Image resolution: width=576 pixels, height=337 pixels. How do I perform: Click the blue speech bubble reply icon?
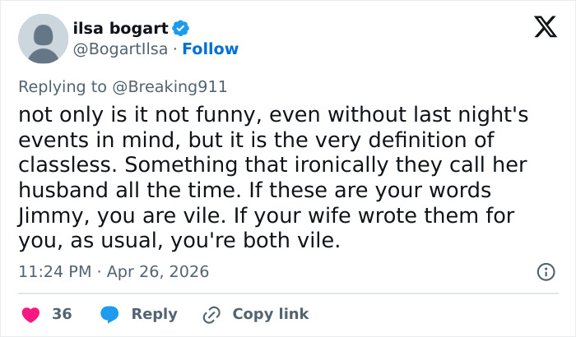[x=109, y=314]
